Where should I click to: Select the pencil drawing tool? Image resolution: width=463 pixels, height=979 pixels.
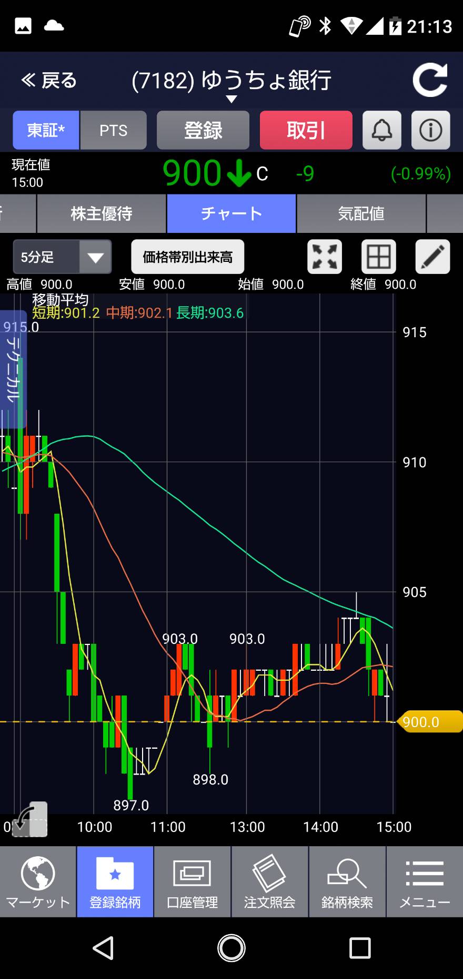[x=432, y=257]
